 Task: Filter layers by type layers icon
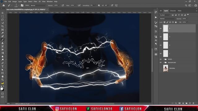pyautogui.click(x=179, y=15)
